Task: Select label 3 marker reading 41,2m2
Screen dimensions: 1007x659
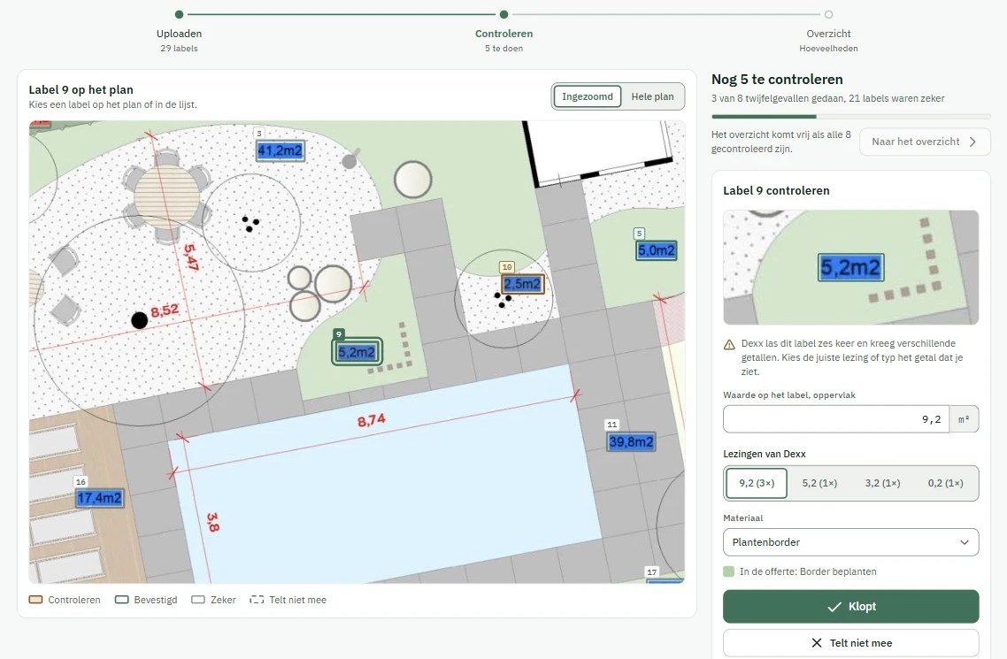Action: tap(280, 150)
